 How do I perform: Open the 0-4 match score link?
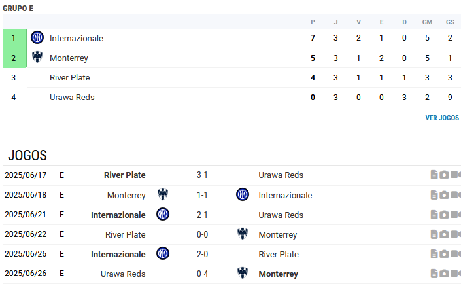(202, 274)
